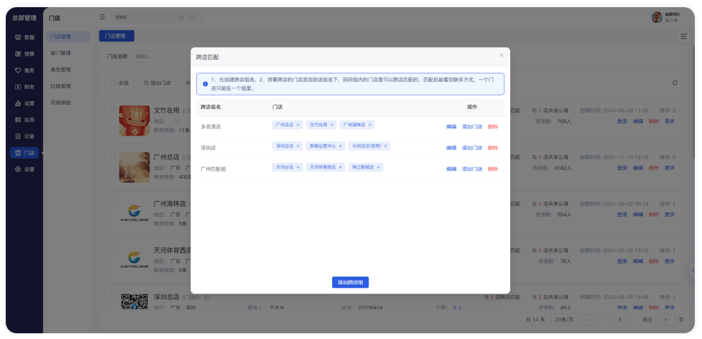Open 应用 in the left sidebar

point(25,120)
